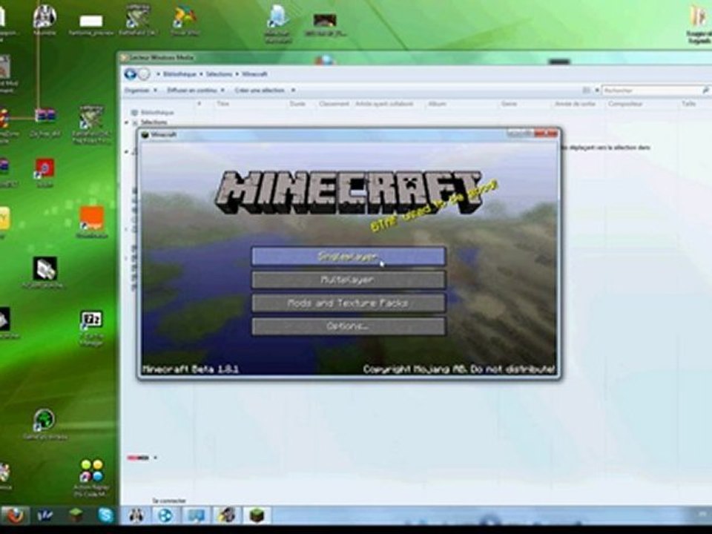Sort by the Titre column header
Viewport: 712px width, 534px height.
point(222,104)
